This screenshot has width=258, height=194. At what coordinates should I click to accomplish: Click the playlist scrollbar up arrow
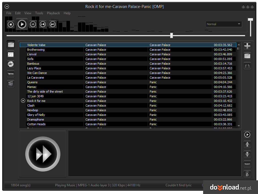239,45
